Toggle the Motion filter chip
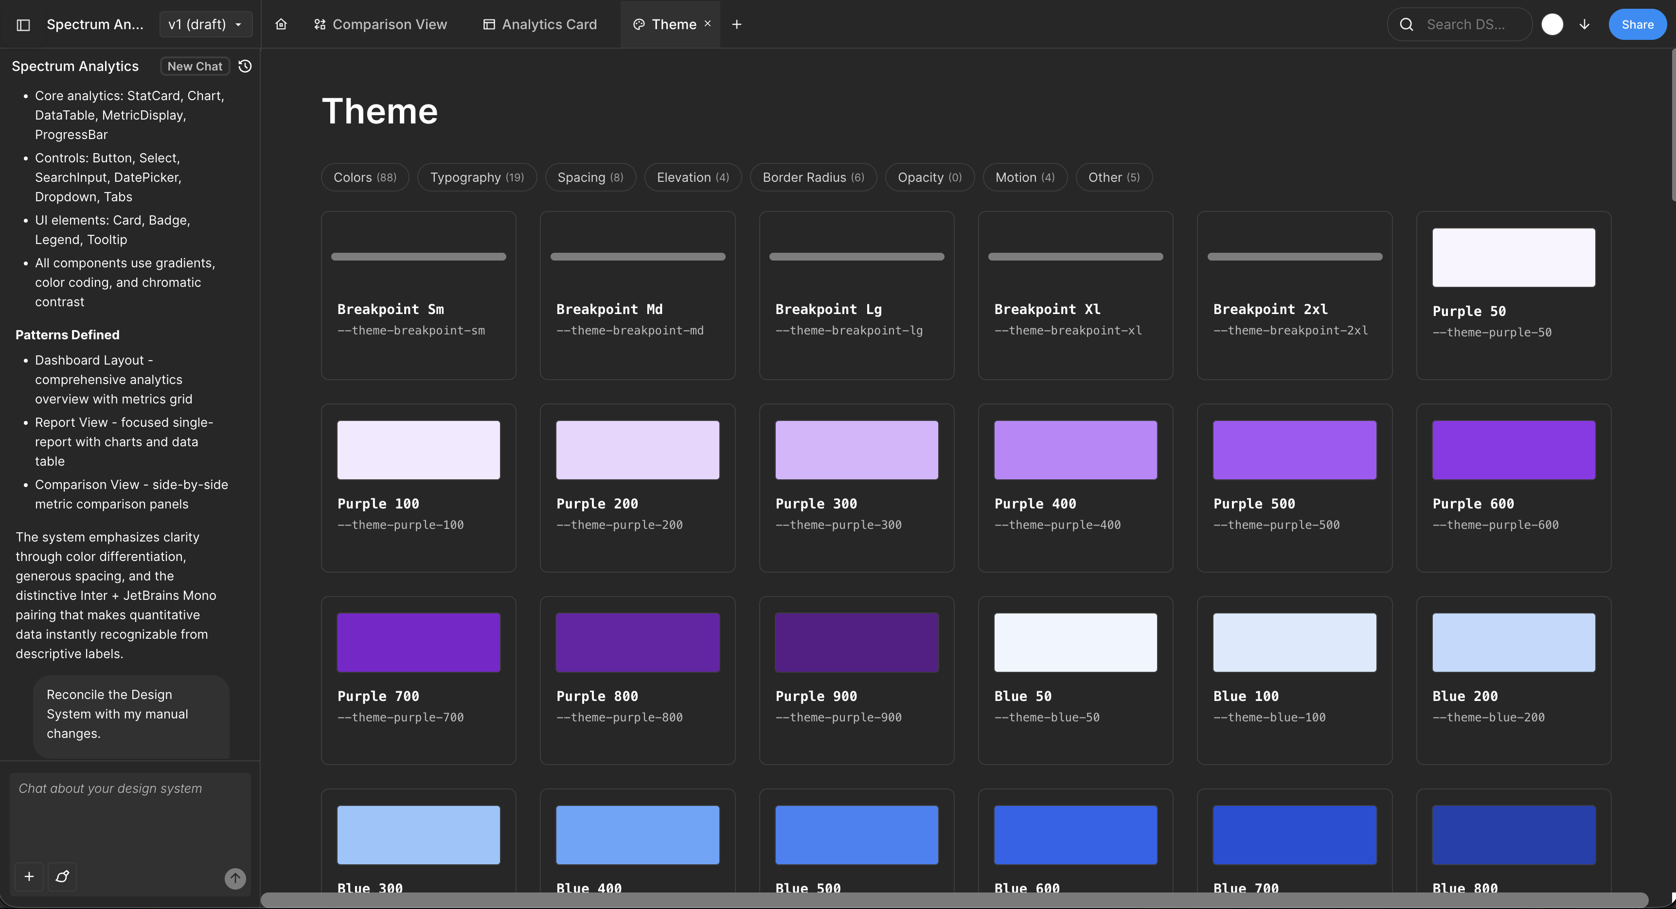The height and width of the screenshot is (909, 1676). 1025,177
